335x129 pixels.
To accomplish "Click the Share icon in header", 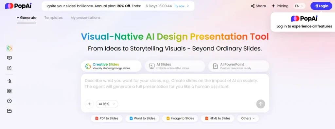I will 253,6.
